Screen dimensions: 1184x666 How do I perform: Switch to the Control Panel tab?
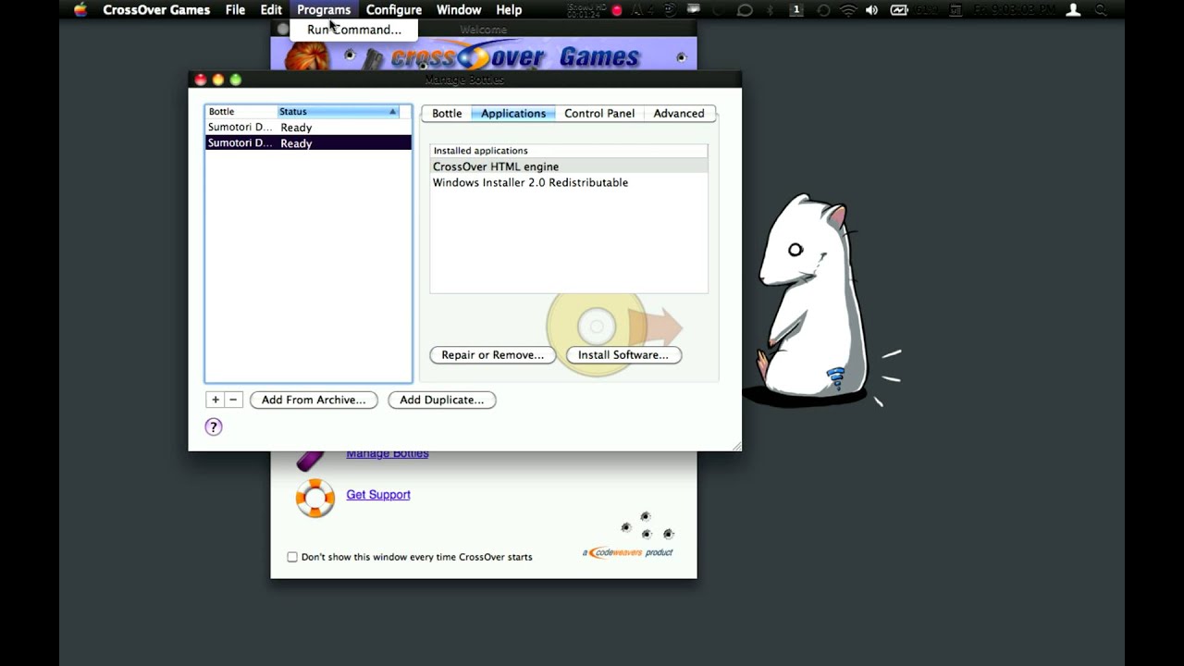tap(599, 114)
